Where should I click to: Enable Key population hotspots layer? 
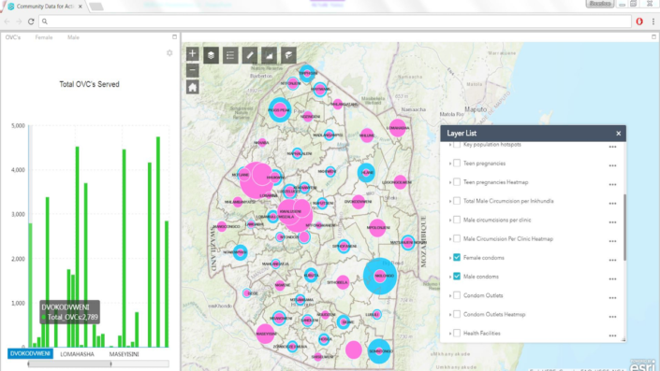click(x=457, y=145)
